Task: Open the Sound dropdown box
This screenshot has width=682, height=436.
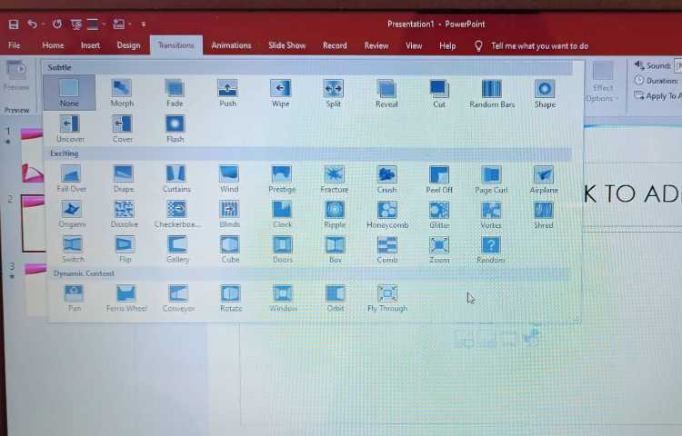Action: pyautogui.click(x=677, y=65)
